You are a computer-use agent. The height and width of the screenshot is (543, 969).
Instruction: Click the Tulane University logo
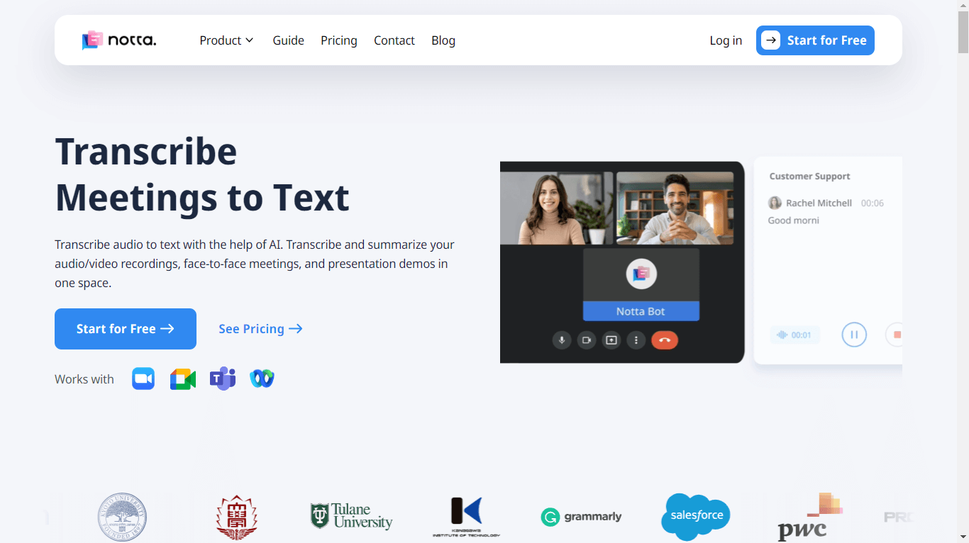[x=351, y=516]
